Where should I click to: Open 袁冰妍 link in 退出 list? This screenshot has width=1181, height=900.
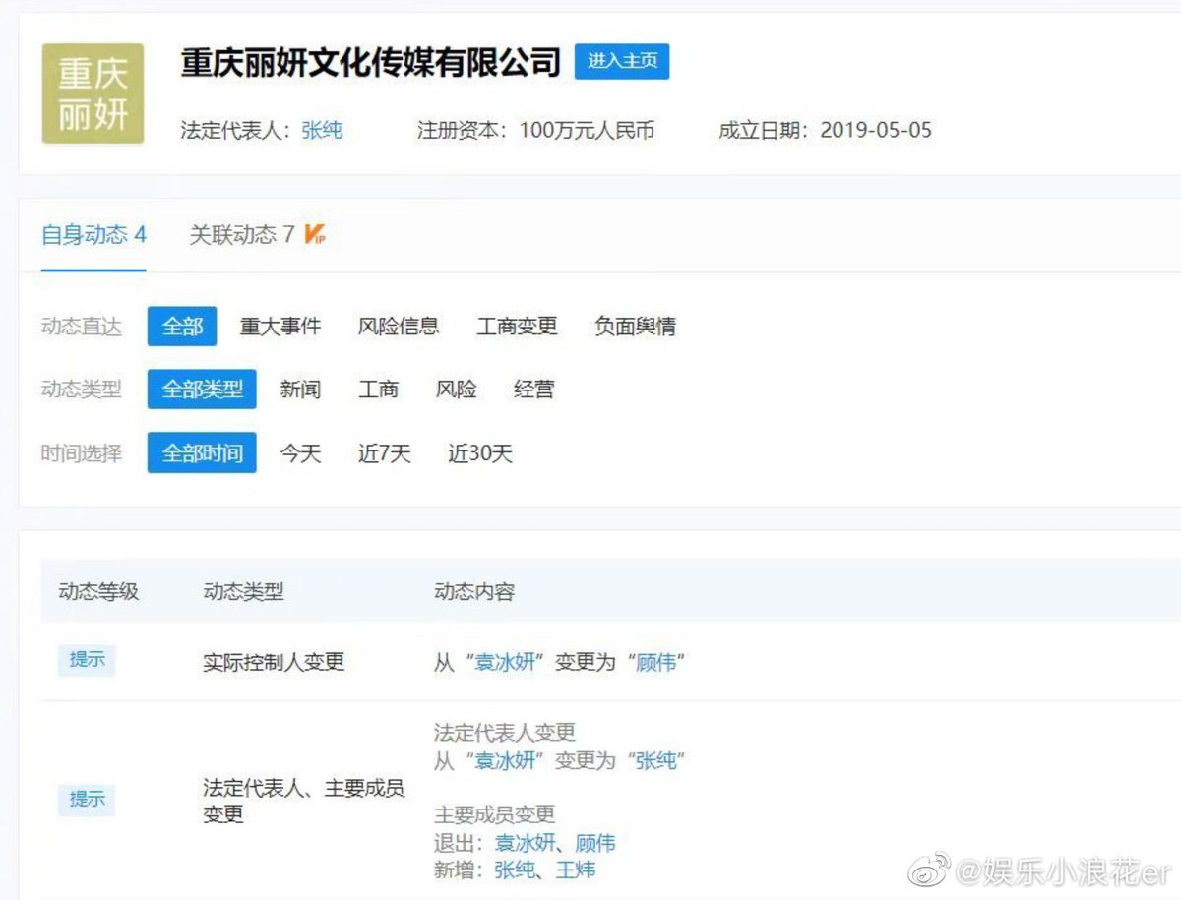(x=525, y=843)
